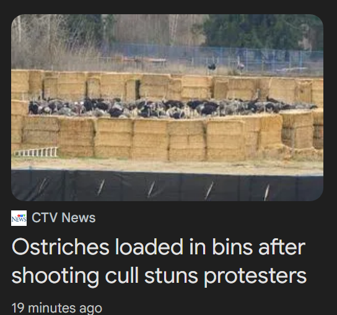Open the headline about ostriches loaded in bins
This screenshot has width=337, height=315.
click(x=159, y=261)
